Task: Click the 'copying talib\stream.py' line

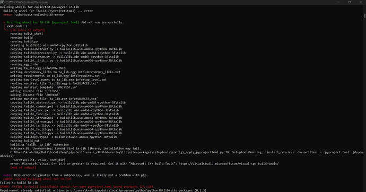Action: click(x=64, y=57)
